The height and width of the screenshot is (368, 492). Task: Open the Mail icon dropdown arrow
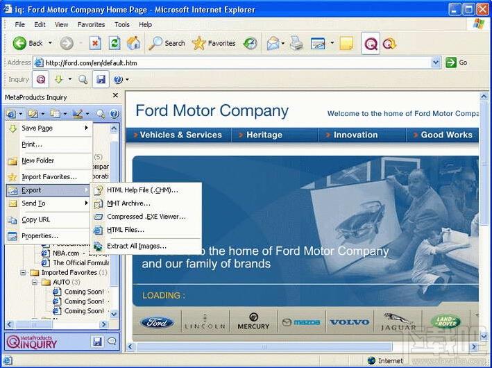(282, 43)
